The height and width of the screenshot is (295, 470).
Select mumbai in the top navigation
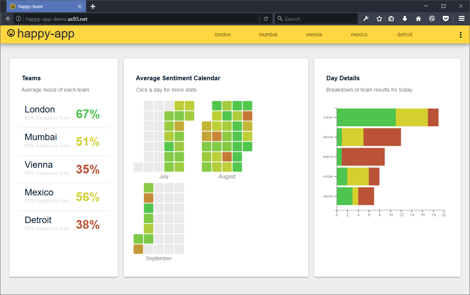(x=268, y=34)
